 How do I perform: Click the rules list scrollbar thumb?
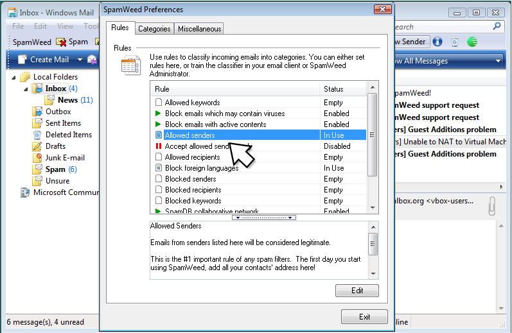click(x=372, y=135)
